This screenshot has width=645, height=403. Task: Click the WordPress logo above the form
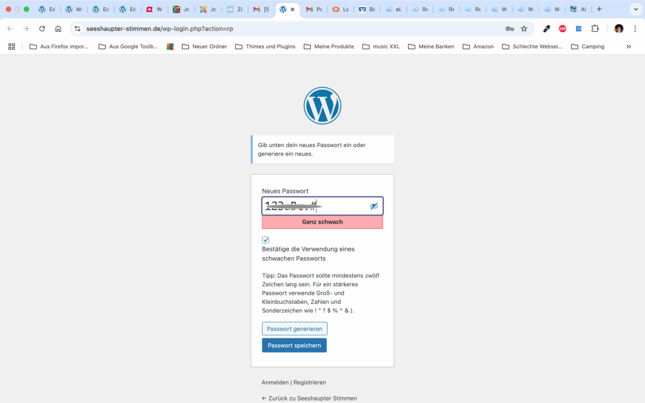(x=322, y=106)
